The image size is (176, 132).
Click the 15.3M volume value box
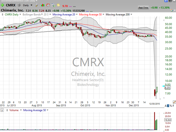168,120
